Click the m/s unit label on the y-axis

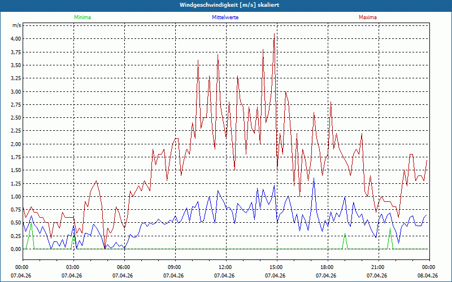point(16,25)
